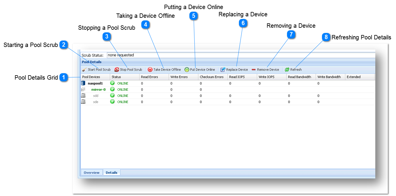Sort by Status column header
The image size is (396, 196).
tap(125, 77)
